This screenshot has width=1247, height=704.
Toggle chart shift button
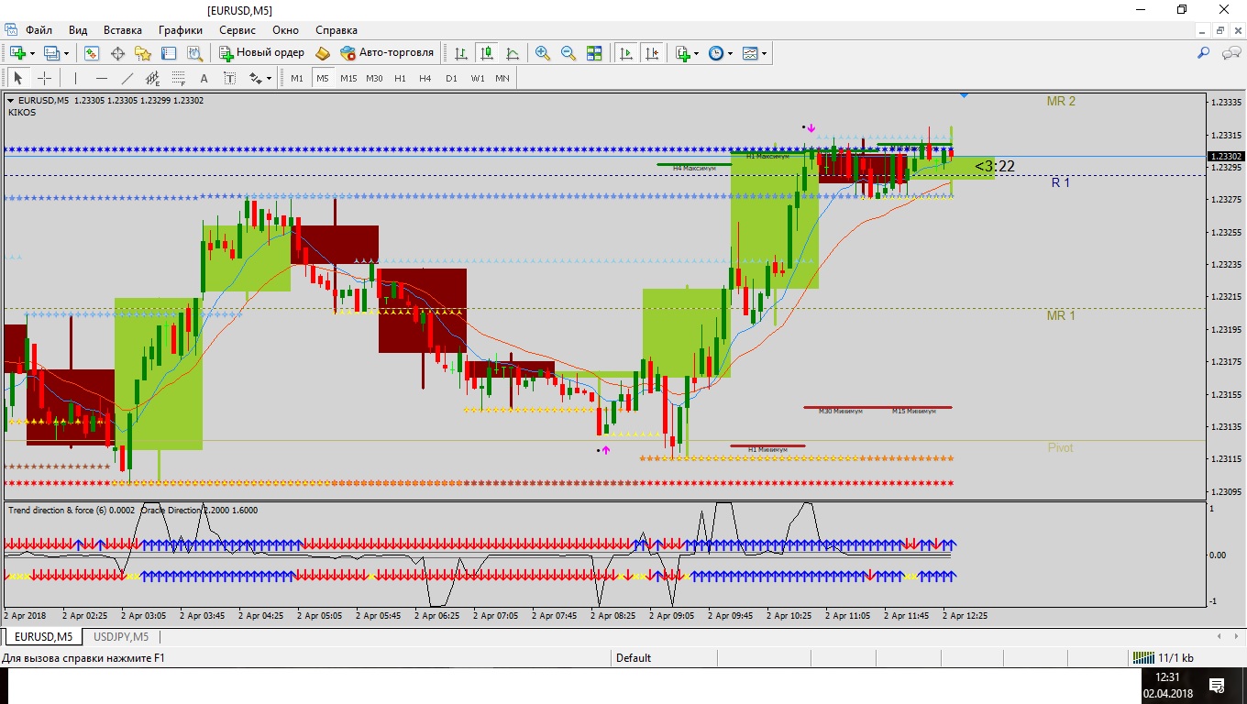click(652, 53)
